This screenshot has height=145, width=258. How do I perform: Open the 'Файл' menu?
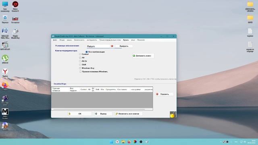coord(55,40)
